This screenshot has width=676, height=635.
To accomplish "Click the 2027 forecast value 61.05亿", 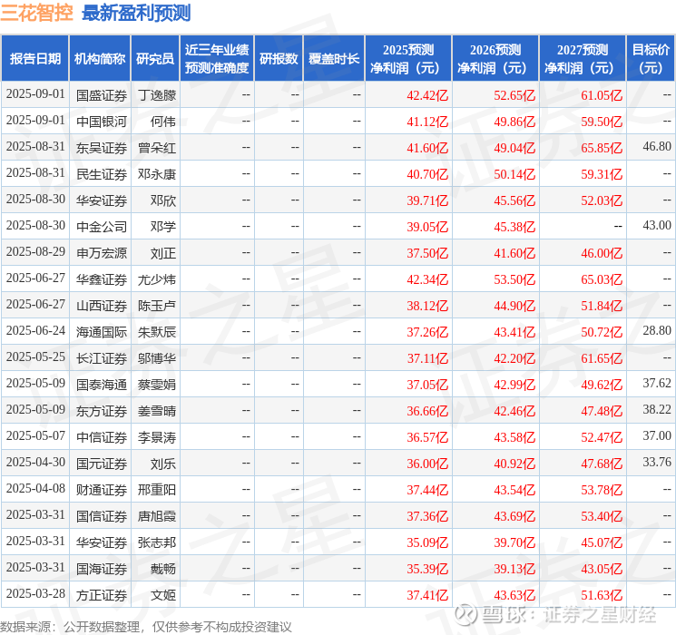I will coord(602,95).
